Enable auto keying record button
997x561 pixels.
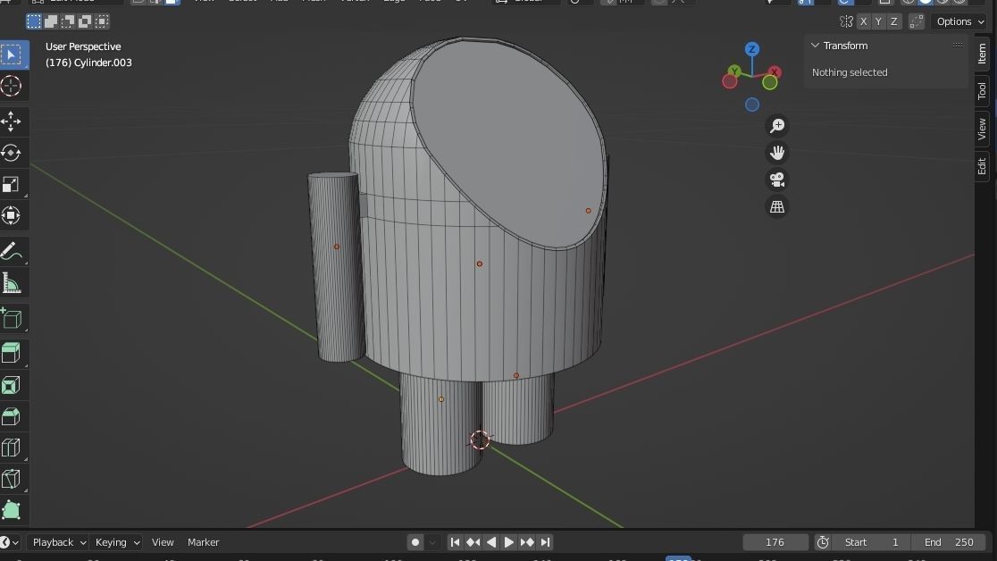tap(415, 542)
